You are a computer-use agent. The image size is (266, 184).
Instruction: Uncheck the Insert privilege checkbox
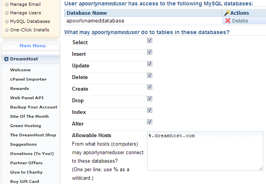(x=149, y=52)
